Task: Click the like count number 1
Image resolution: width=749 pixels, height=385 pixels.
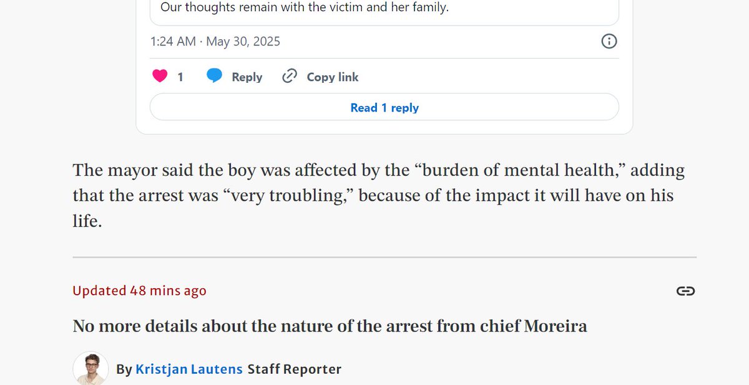Action: pos(180,77)
